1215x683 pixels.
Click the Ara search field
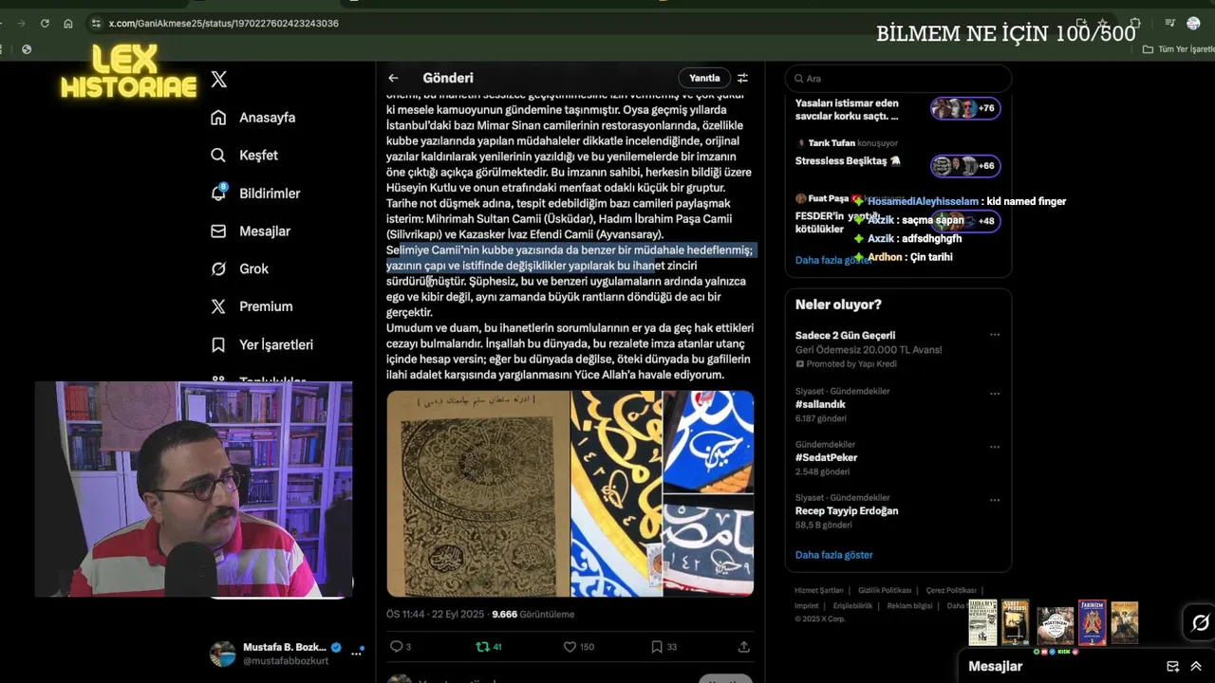tap(898, 79)
